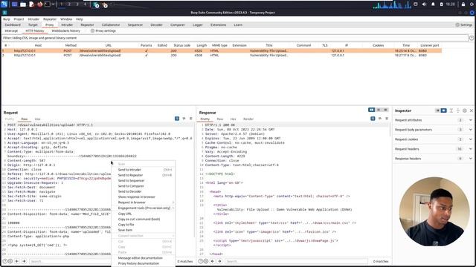476x267 pixels.
Task: Toggle the Response pane message search icon
Action: (373, 119)
